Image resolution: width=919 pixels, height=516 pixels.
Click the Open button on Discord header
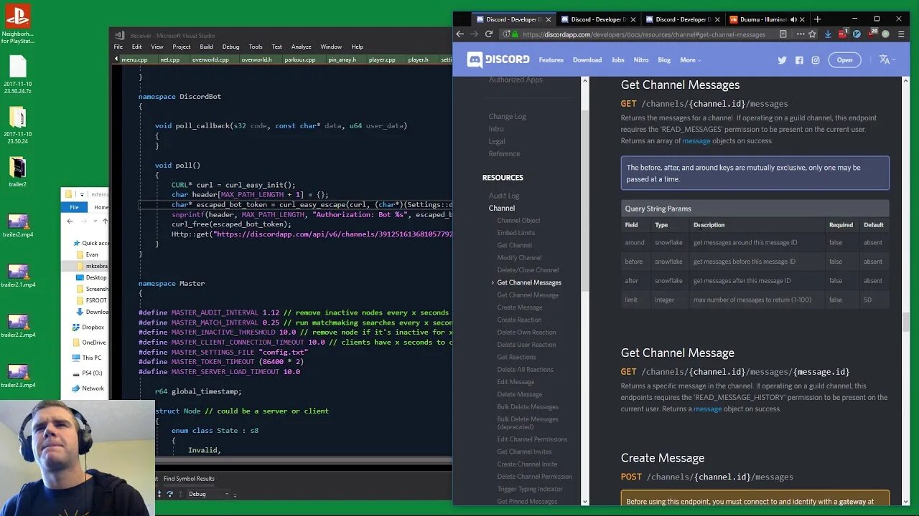tap(844, 60)
